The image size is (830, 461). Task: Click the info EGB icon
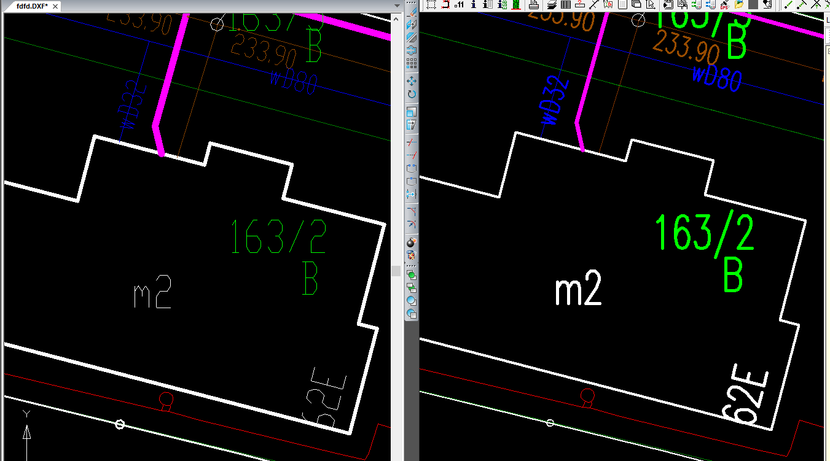(502, 4)
